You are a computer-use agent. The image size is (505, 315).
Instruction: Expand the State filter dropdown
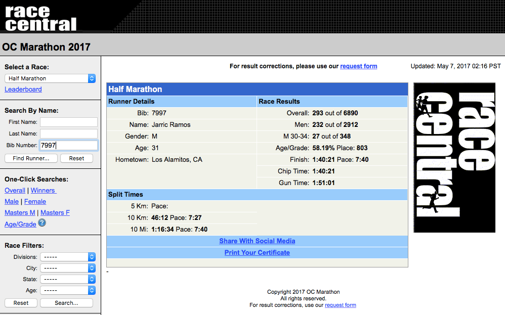(68, 279)
